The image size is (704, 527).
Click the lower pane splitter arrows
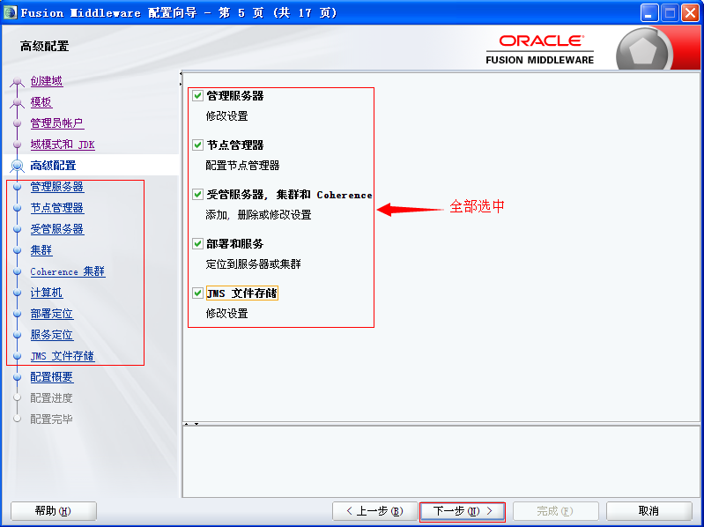coord(191,423)
